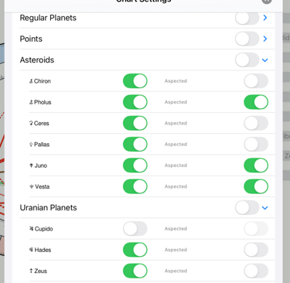Enable Ceres Aspected switch
This screenshot has width=290, height=283.
tap(256, 123)
